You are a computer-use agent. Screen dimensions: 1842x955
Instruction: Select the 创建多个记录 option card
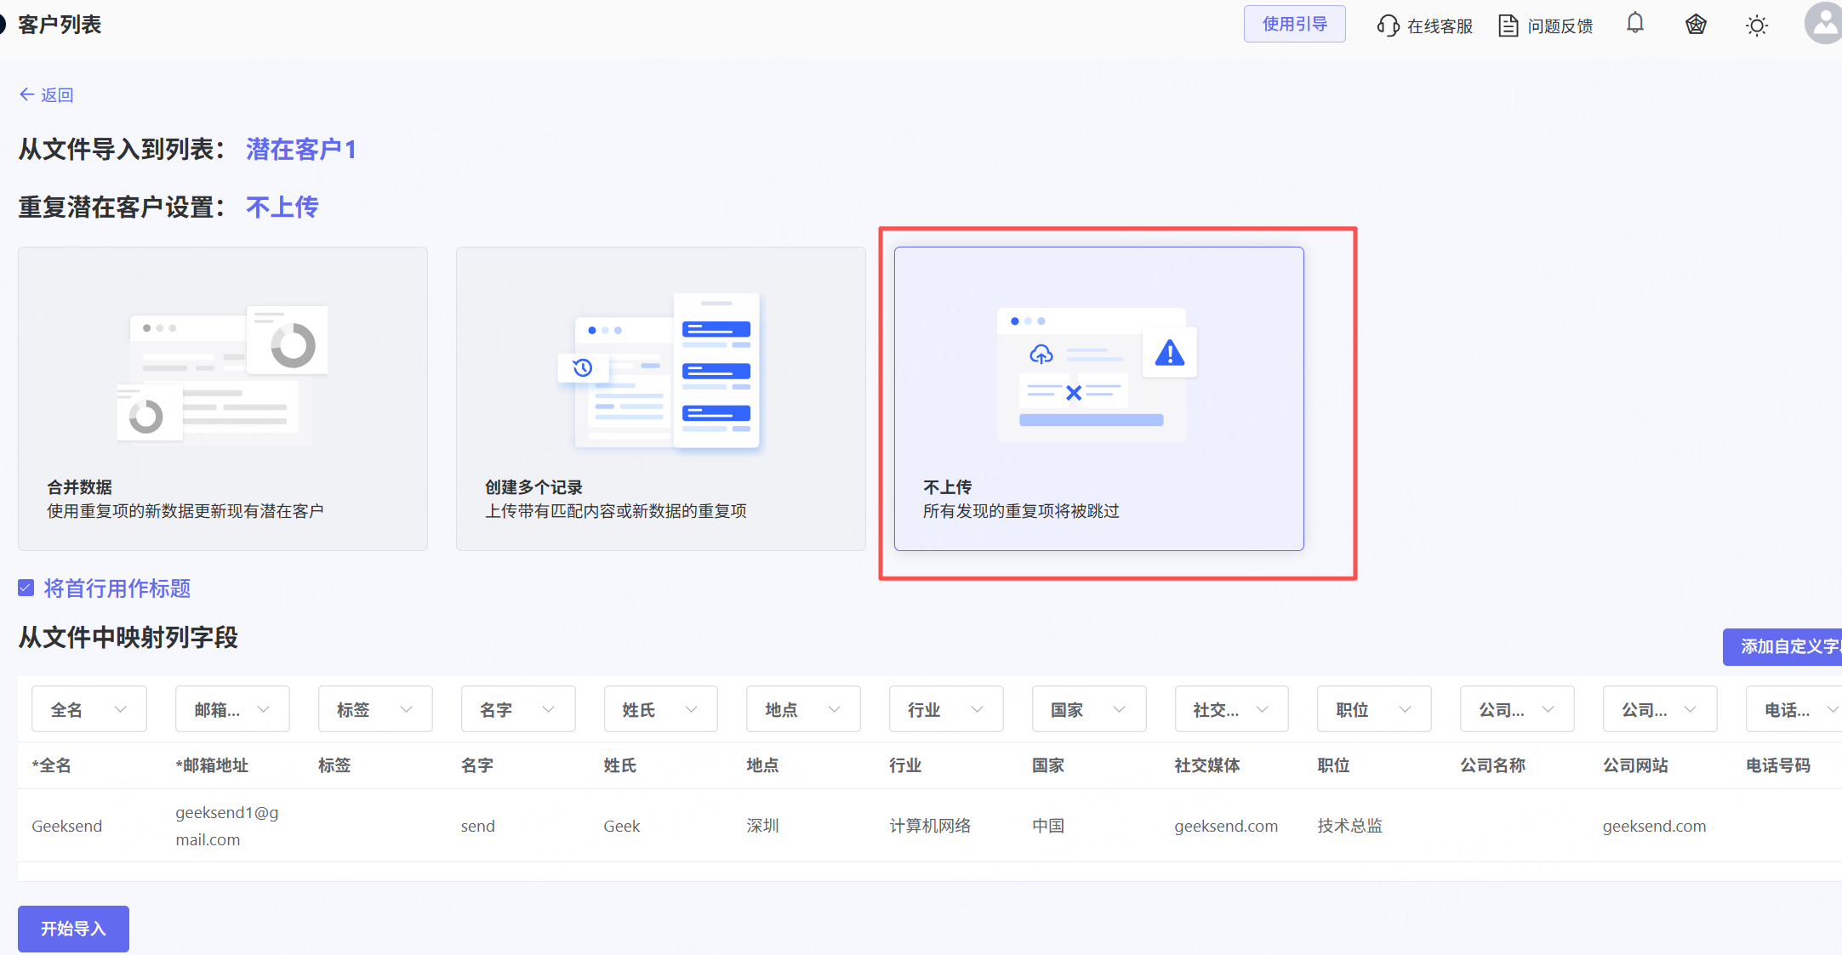click(660, 398)
